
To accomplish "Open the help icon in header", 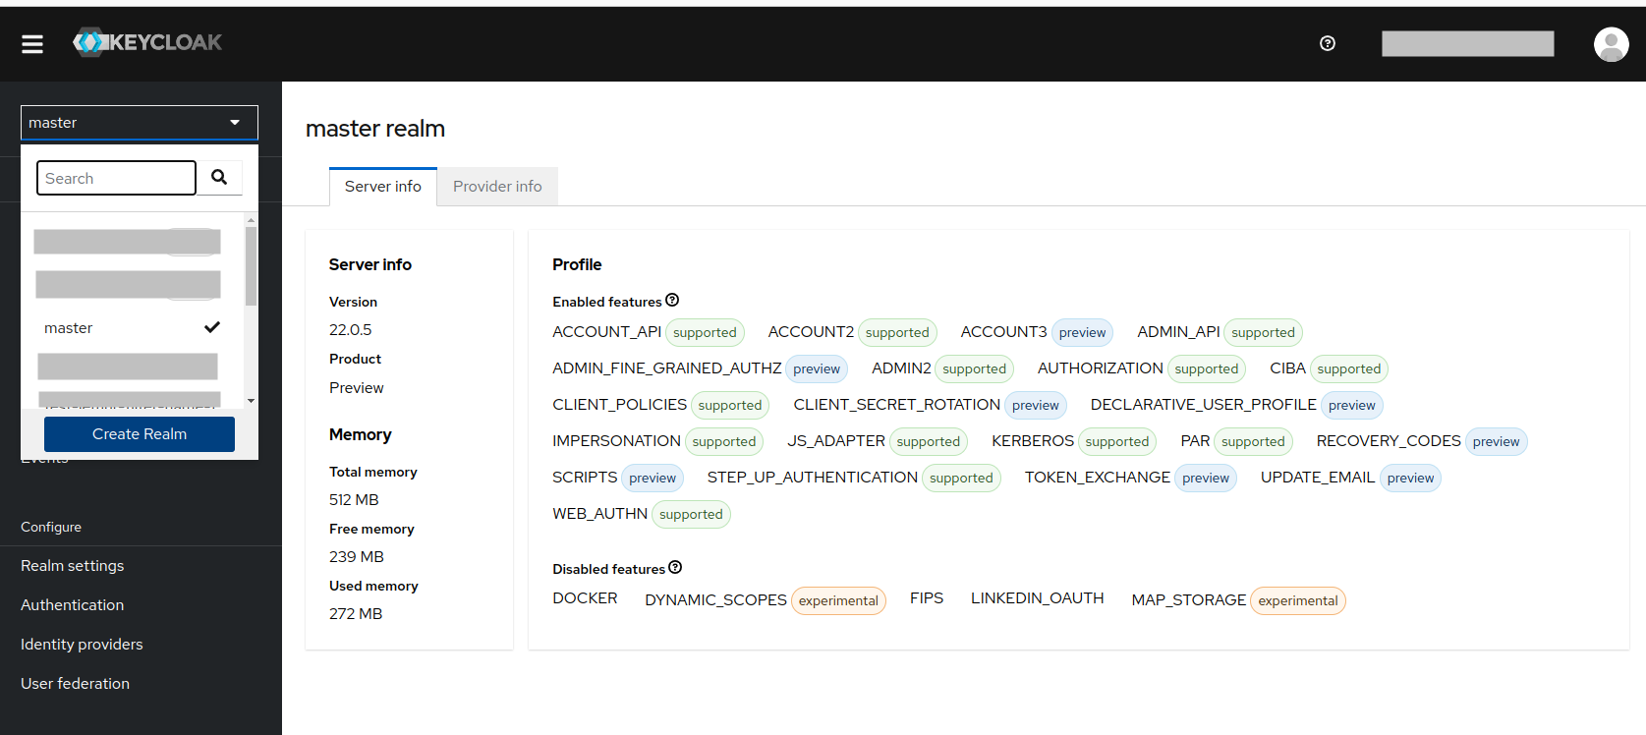I will pyautogui.click(x=1327, y=43).
